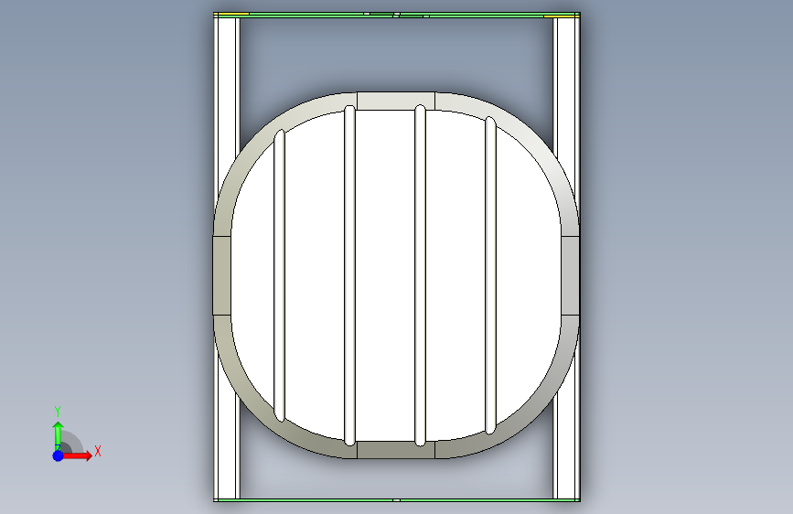Screen dimensions: 793x514
Task: Select the flat left segment of the ring
Action: pos(222,275)
